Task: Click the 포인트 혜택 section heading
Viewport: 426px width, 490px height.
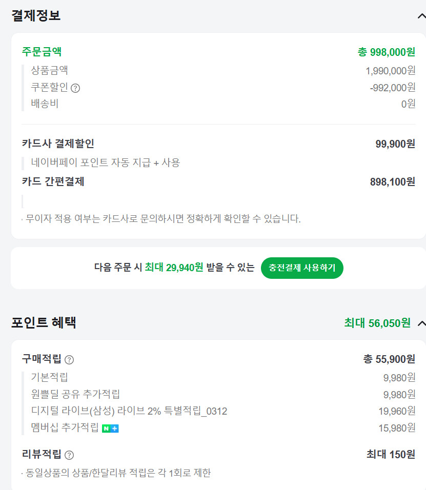Action: [x=44, y=323]
